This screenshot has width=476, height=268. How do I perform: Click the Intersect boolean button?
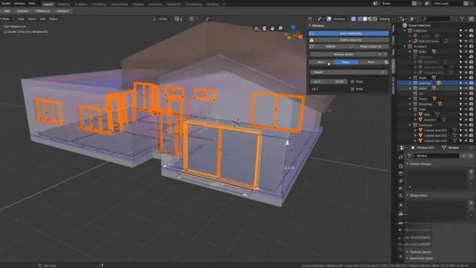[x=63, y=11]
